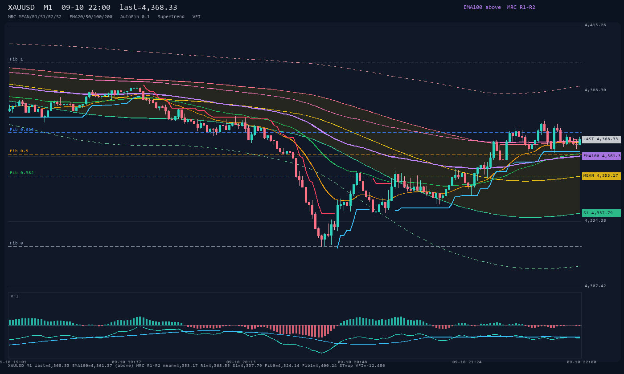The height and width of the screenshot is (374, 624).
Task: Click the EMA20/50/100/200 legend entry
Action: click(91, 17)
